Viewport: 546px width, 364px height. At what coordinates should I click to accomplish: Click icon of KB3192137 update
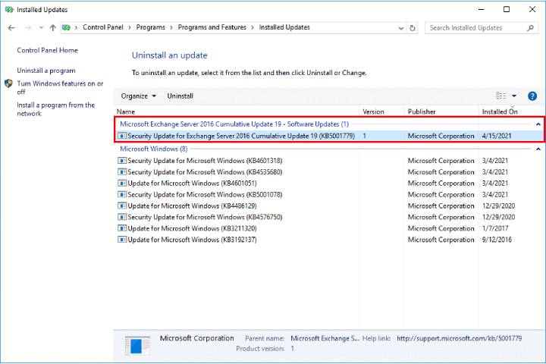122,240
